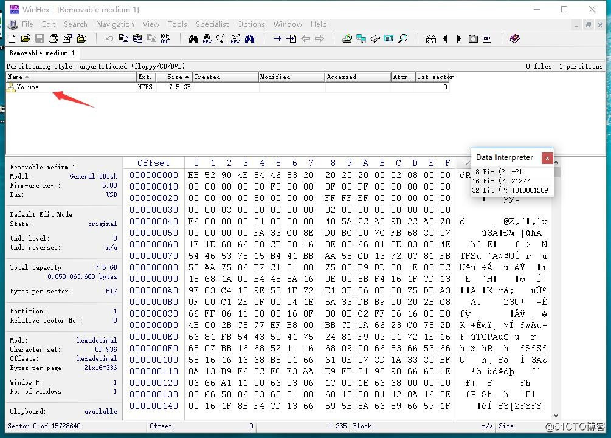Click the Go To Sector icon
The height and width of the screenshot is (438, 611).
291,38
